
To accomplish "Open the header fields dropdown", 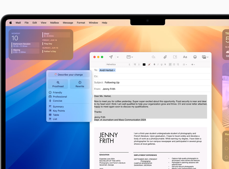I will click(130, 57).
